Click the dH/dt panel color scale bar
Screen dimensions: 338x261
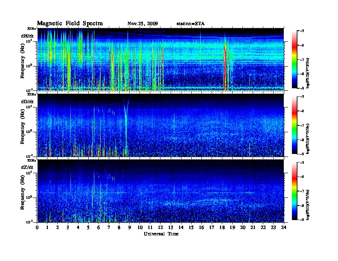pos(294,59)
